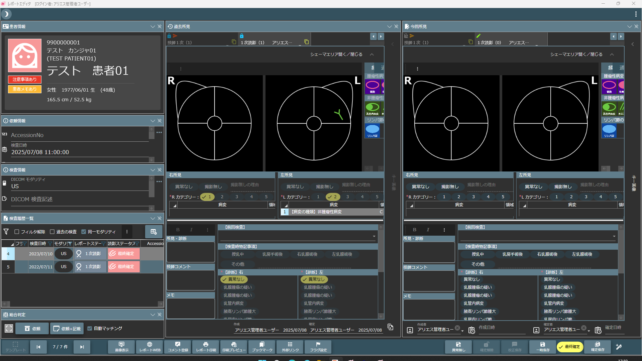Viewport: 642px width, 361px height.
Task: Toggle 最終確定 yellow chip
Action: coord(570,347)
